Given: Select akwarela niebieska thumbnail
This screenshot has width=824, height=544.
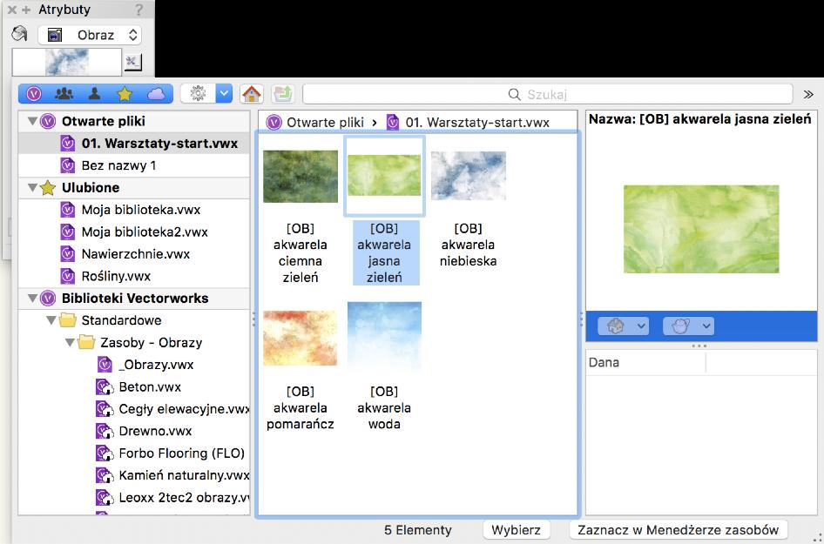Looking at the screenshot, I should (469, 175).
